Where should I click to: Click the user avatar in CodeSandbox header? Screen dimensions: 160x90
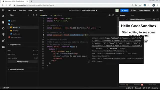tap(117, 10)
